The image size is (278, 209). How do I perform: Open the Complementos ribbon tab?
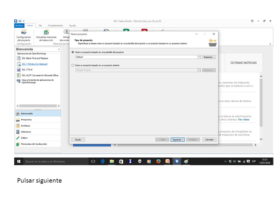(55, 26)
